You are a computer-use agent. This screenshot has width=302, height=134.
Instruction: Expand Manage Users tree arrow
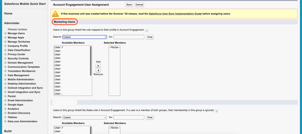pyautogui.click(x=5, y=33)
